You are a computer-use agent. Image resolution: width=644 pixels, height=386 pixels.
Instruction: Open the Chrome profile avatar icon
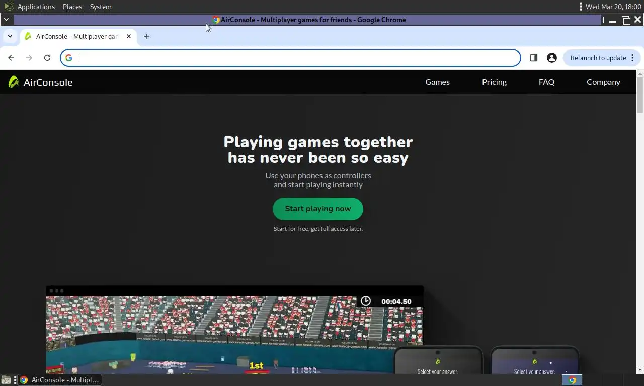[x=552, y=58]
